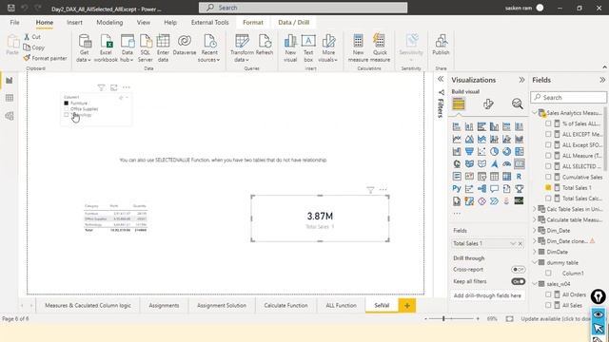Select the card visual icon
609x342 pixels.
[519, 163]
